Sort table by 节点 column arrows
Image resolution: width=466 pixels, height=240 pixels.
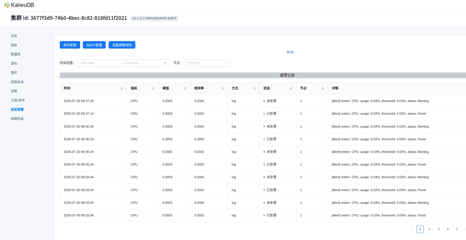click(x=323, y=89)
